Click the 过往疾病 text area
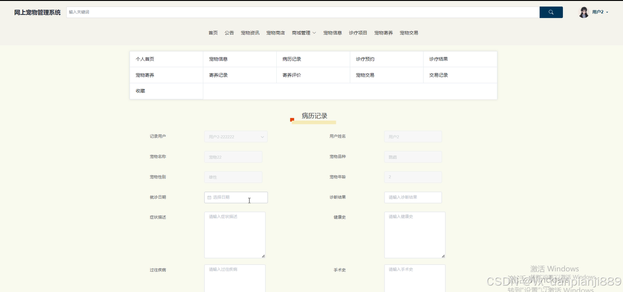The height and width of the screenshot is (292, 623). [235, 278]
